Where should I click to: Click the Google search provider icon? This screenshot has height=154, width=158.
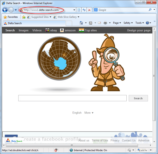96,10
